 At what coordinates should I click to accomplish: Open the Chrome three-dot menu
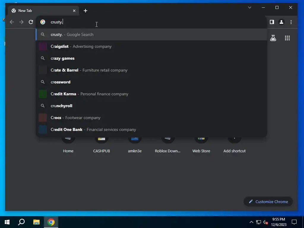291,22
